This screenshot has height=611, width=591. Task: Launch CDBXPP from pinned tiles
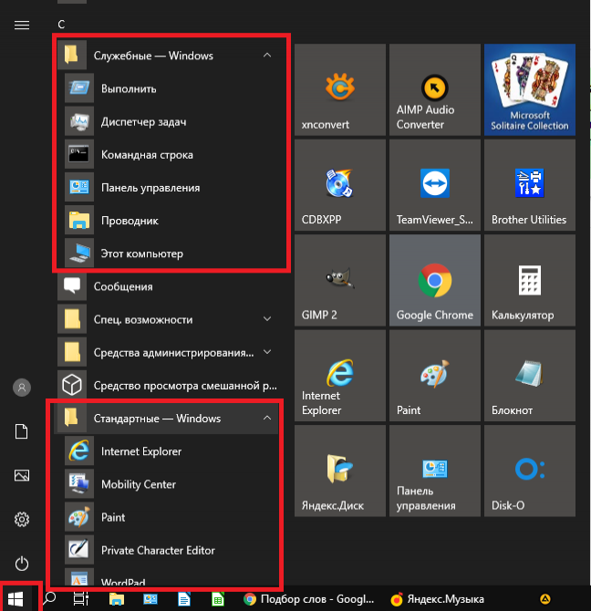[x=339, y=185]
